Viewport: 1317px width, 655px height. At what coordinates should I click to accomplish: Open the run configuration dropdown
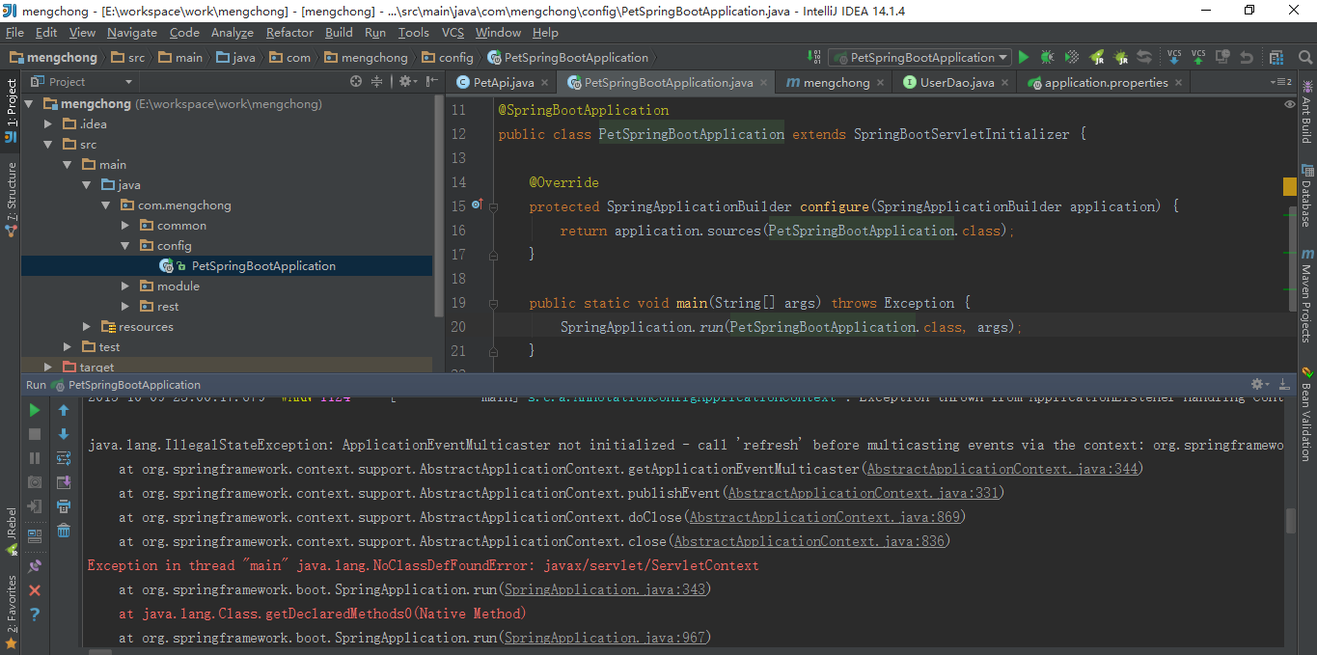pyautogui.click(x=919, y=58)
